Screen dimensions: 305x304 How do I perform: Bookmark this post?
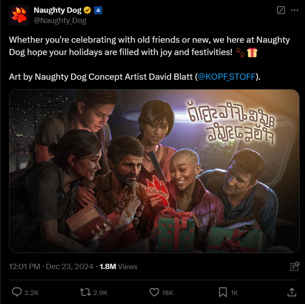click(223, 292)
